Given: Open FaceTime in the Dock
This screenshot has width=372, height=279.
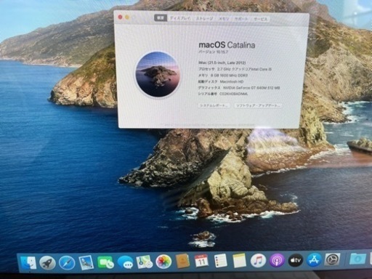Looking at the screenshot, I should tap(105, 262).
